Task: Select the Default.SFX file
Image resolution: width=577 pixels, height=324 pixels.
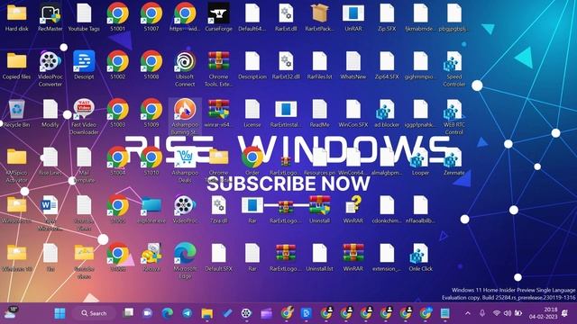Action: pyautogui.click(x=218, y=257)
